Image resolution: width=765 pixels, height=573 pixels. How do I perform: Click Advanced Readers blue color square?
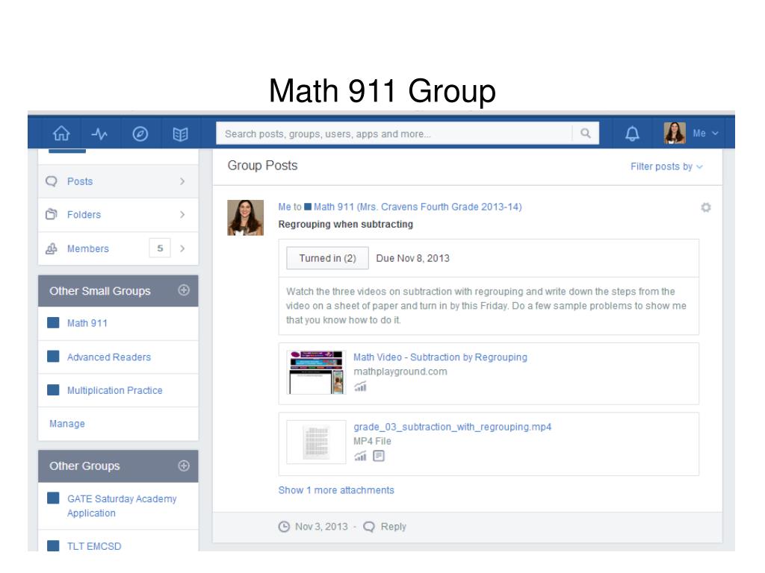[53, 356]
